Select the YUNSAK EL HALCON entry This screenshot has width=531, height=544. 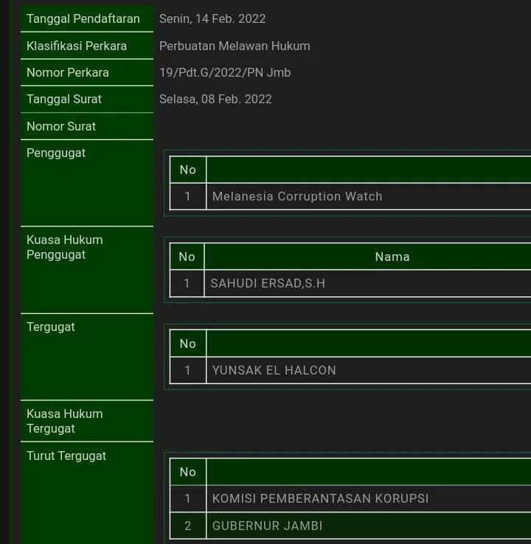[x=274, y=370]
